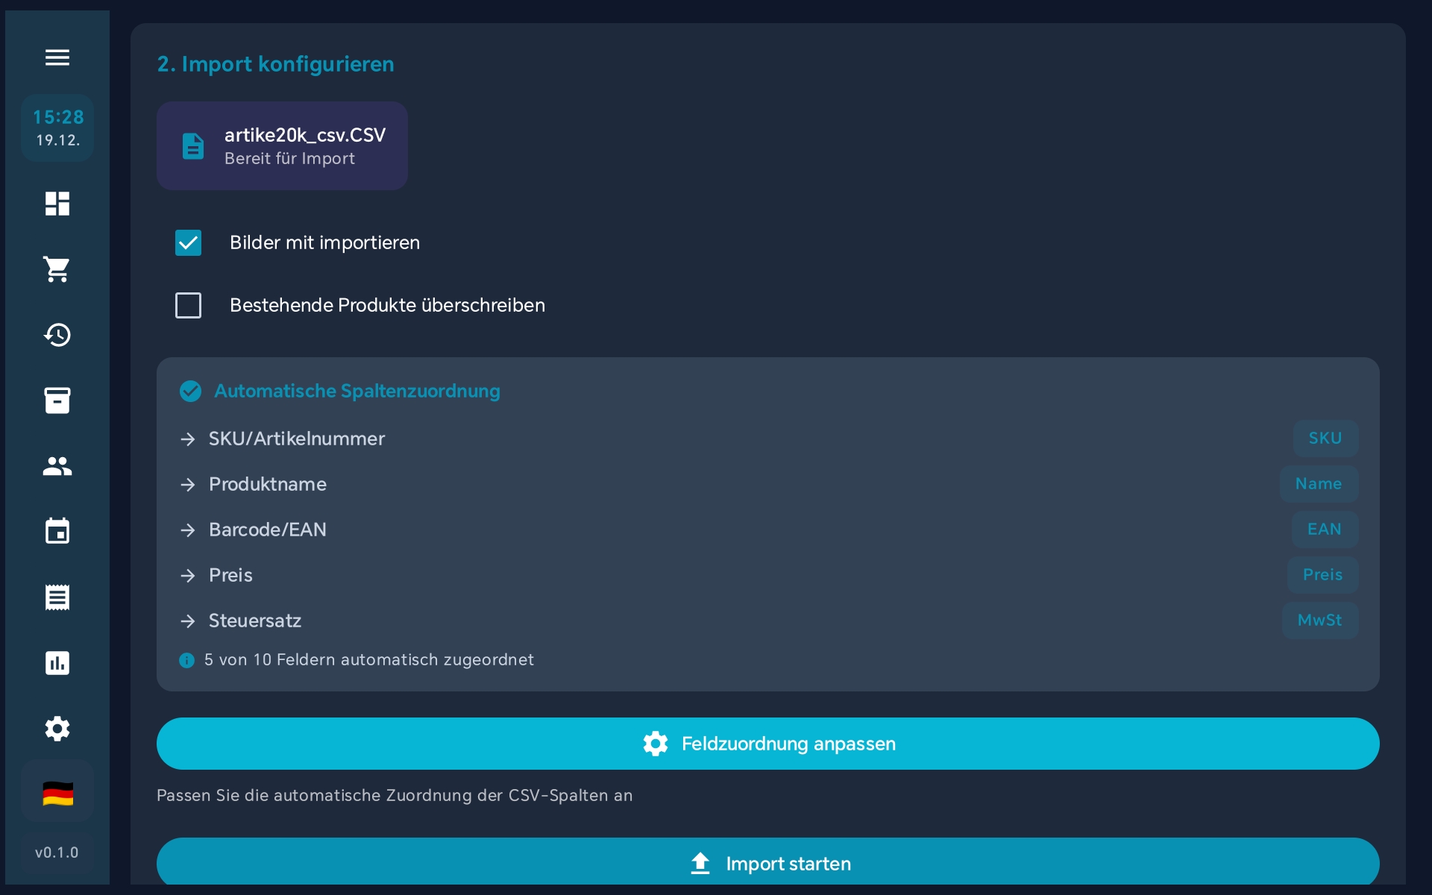Viewport: 1432px width, 895px height.
Task: Click the EAN mapping chip
Action: [x=1324, y=530]
